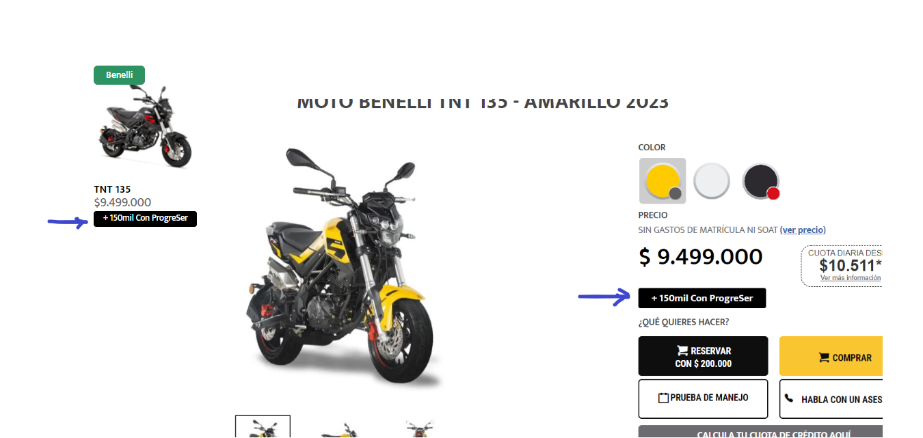The width and height of the screenshot is (923, 438).
Task: Select the yellow color swatch
Action: [663, 181]
